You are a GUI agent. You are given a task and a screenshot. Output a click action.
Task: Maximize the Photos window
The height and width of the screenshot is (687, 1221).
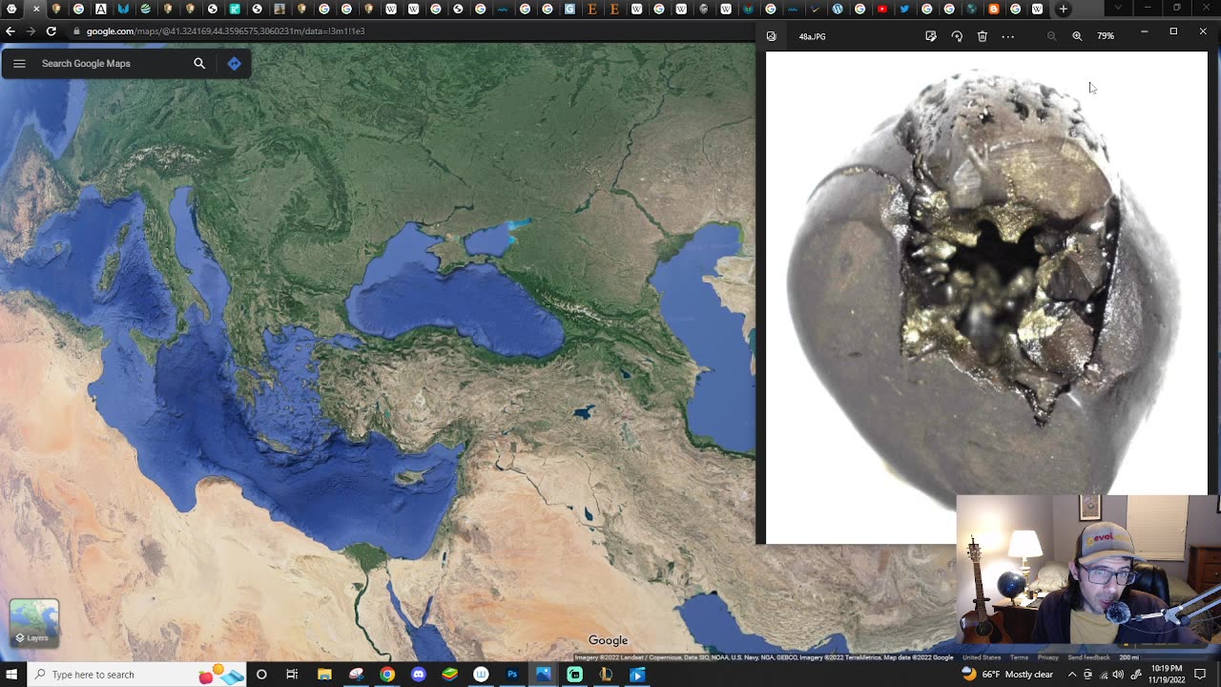[x=1173, y=31]
